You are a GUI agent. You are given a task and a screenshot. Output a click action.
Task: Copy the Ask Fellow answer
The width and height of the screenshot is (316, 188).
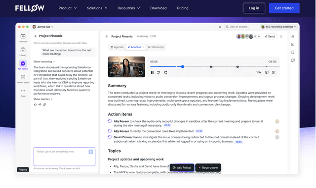[44, 104]
